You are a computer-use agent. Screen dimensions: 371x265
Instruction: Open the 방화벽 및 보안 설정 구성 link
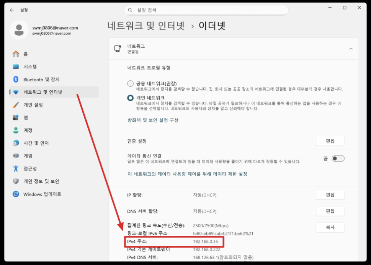click(x=153, y=120)
